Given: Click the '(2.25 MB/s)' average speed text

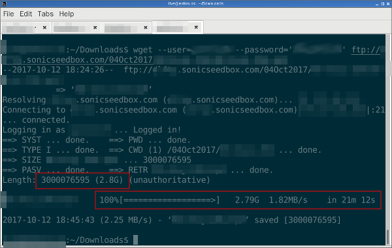Looking at the screenshot, I should [x=125, y=220].
